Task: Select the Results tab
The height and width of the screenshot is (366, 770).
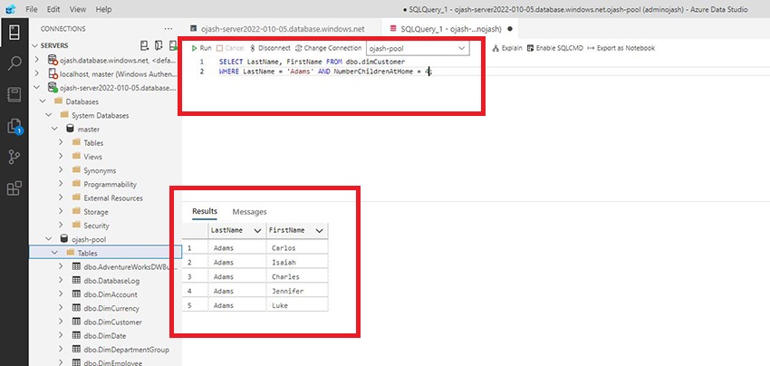Action: [x=205, y=211]
